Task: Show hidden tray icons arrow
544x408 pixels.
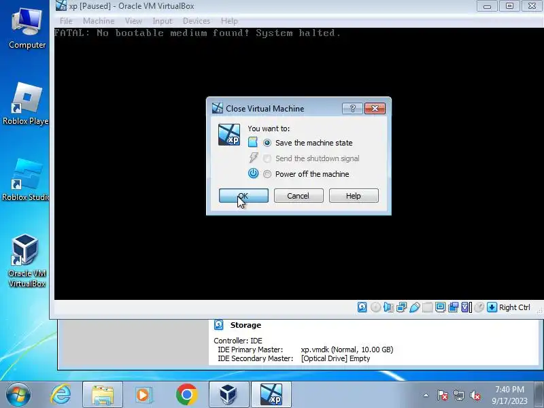Action: (426, 395)
